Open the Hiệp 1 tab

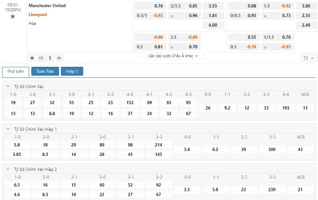72,71
